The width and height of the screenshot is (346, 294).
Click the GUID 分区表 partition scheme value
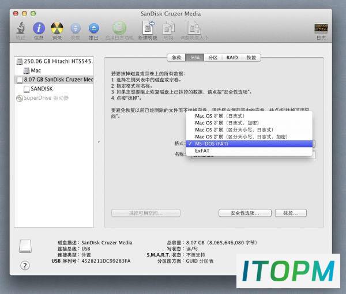pyautogui.click(x=200, y=261)
